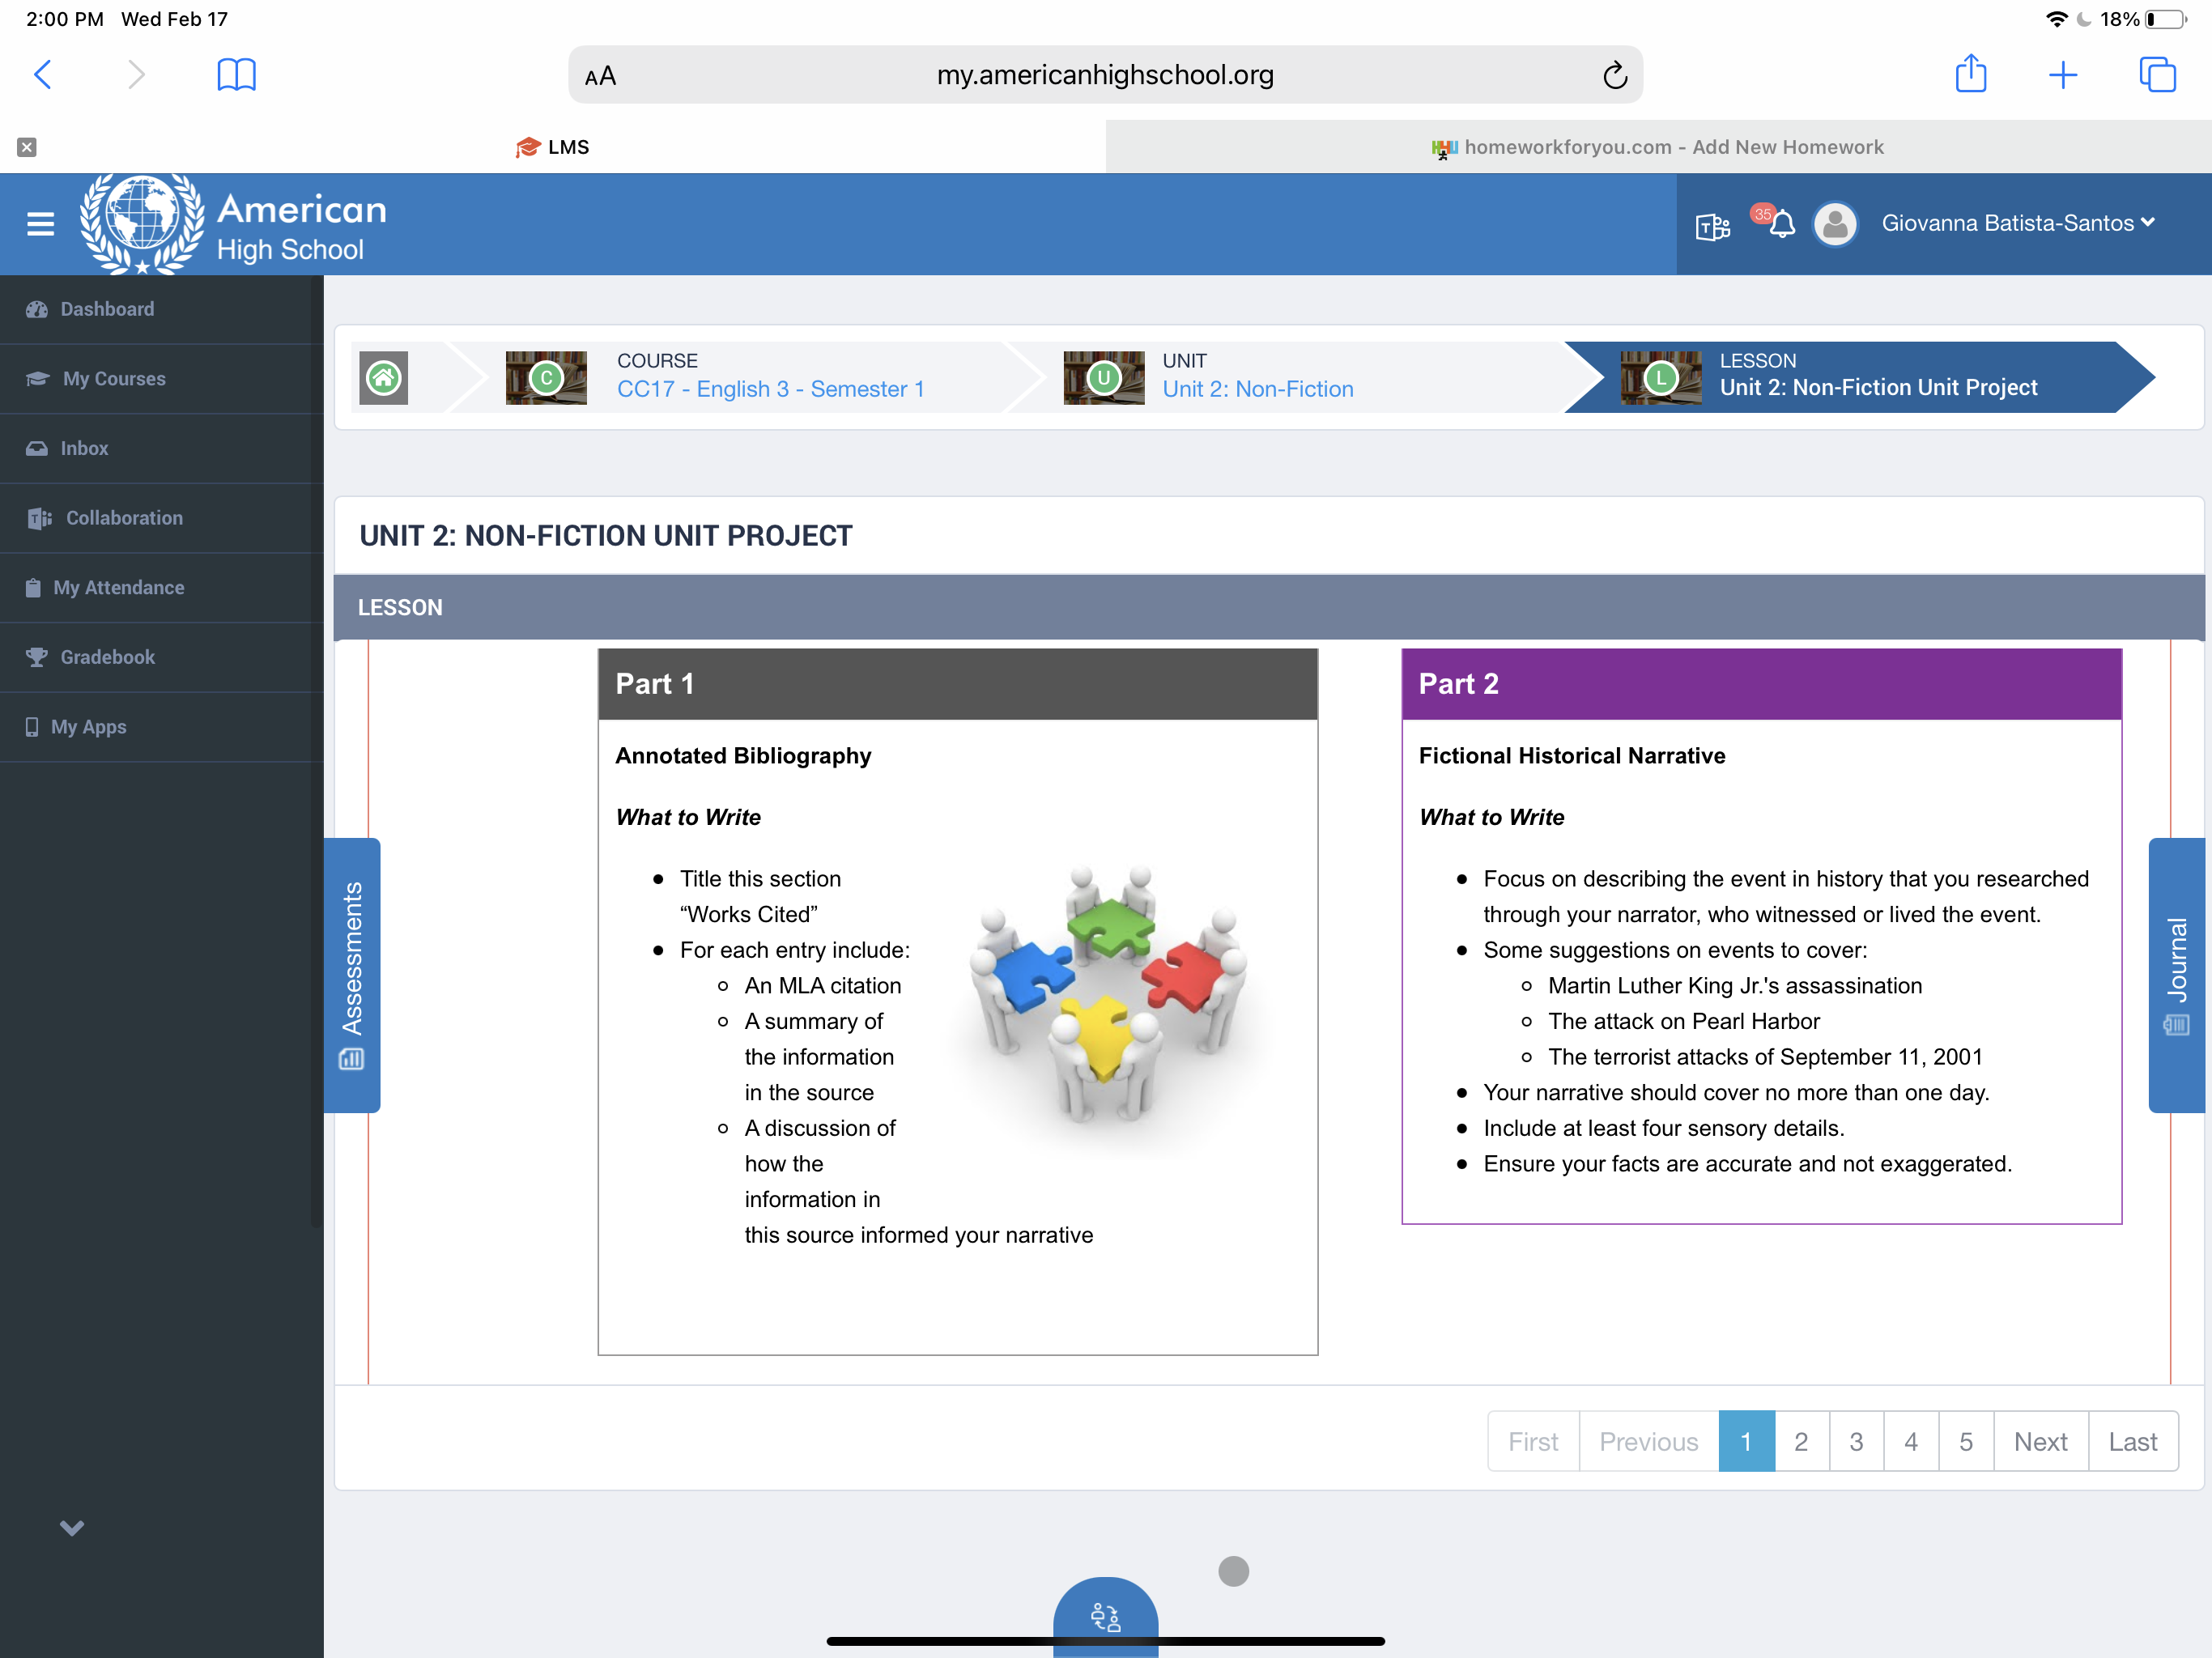
Task: Expand Giovanna Batista-Santos user dropdown
Action: tap(2017, 223)
